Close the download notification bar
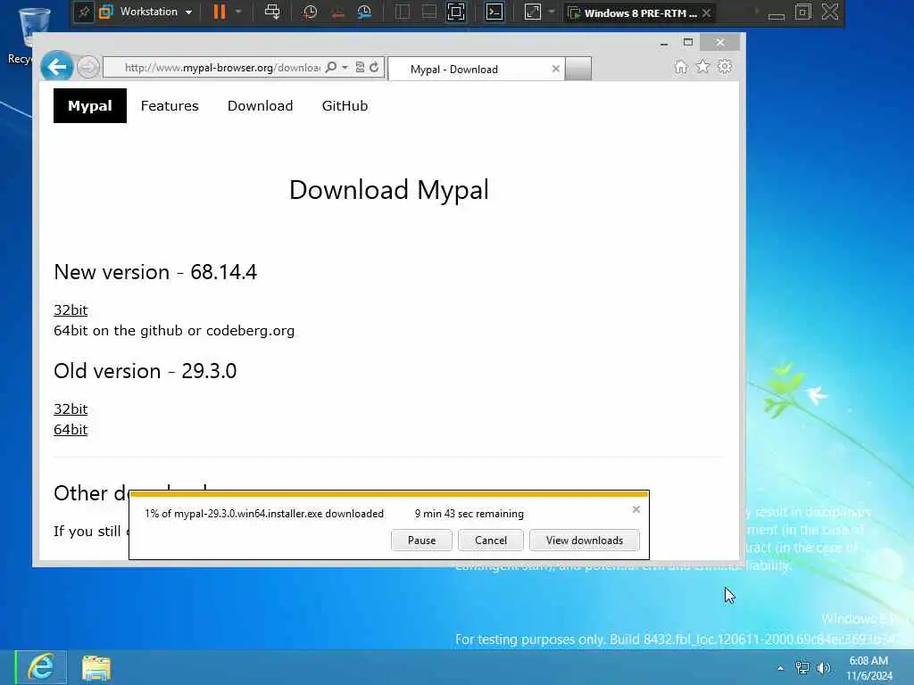This screenshot has height=685, width=914. pos(636,509)
